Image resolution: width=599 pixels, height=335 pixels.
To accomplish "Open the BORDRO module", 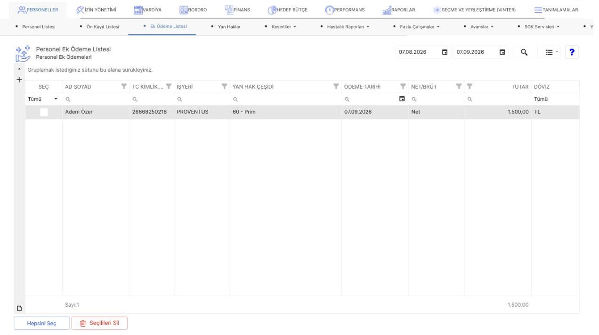I will [x=193, y=10].
